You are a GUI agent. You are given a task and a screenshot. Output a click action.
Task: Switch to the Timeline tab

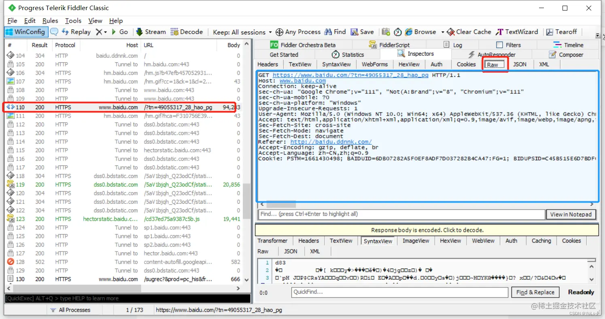(x=569, y=45)
